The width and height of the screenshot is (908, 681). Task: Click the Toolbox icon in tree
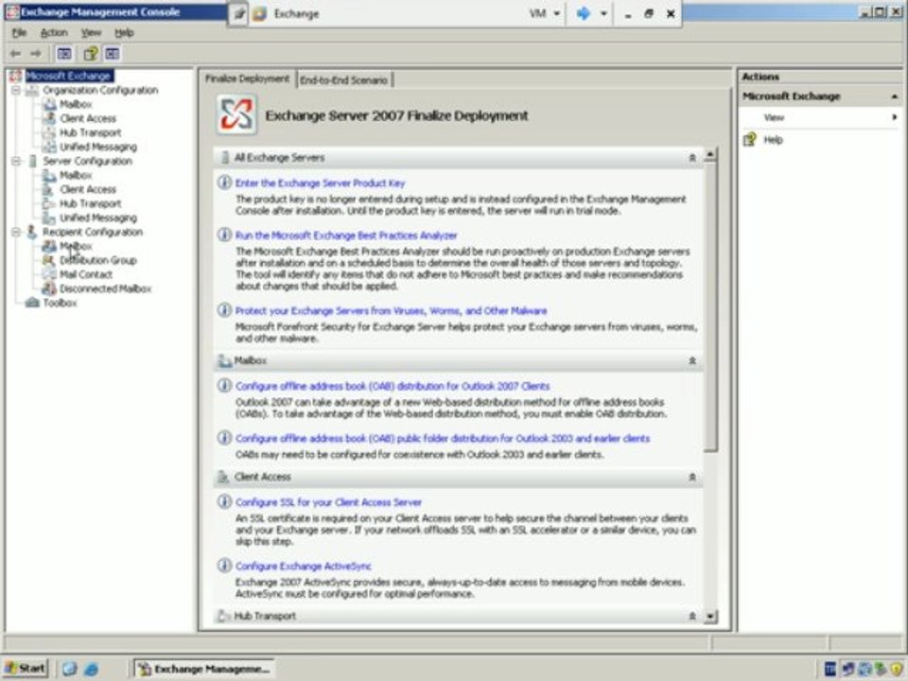click(33, 303)
